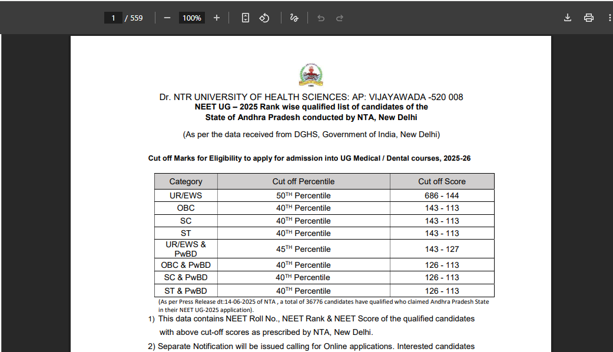Open the more actions menu
Viewport: 613px width, 352px height.
609,18
